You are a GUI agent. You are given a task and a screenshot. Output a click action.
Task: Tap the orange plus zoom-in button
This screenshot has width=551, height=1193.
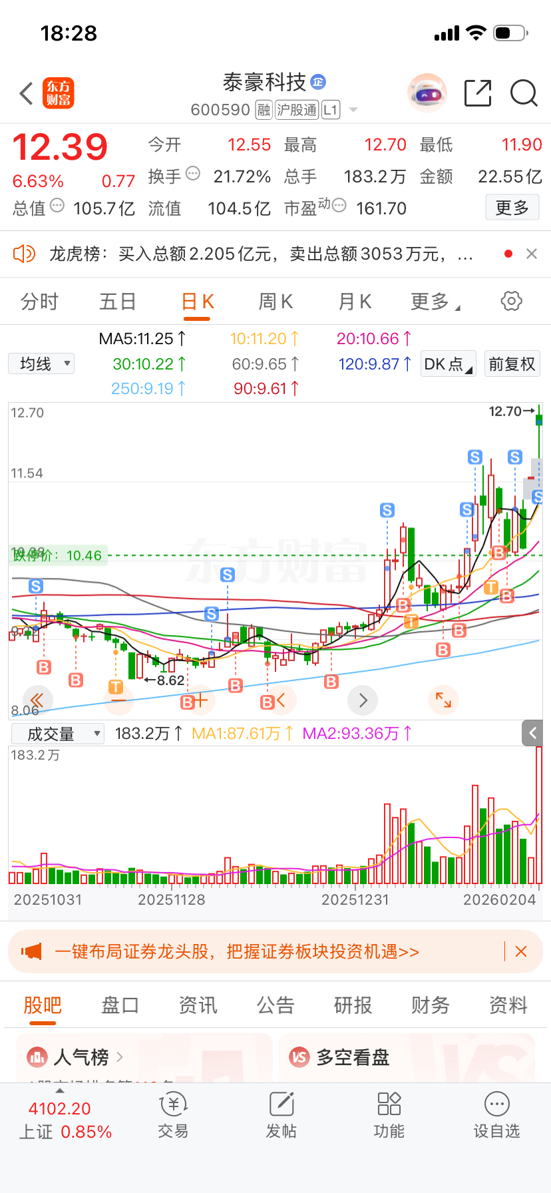[200, 700]
